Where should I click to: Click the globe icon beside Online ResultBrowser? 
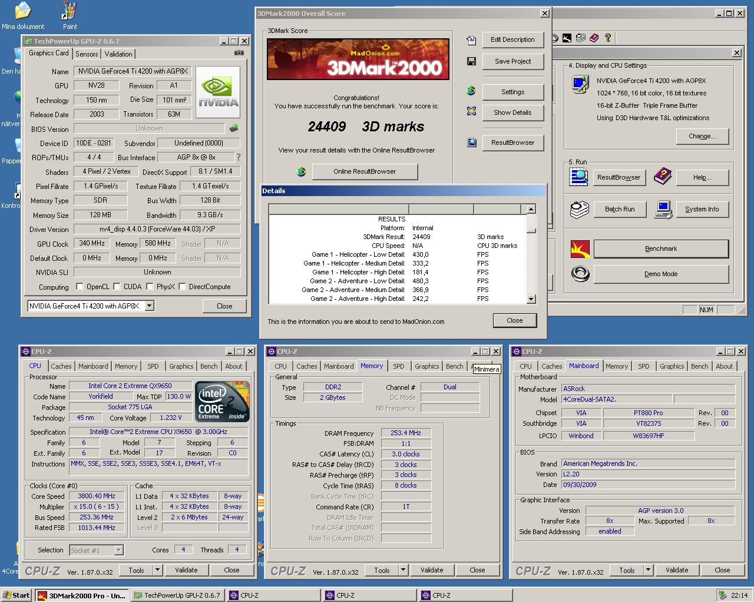(301, 171)
